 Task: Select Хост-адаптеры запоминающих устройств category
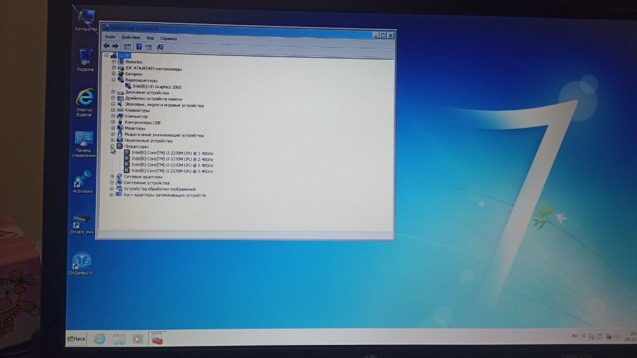click(164, 195)
